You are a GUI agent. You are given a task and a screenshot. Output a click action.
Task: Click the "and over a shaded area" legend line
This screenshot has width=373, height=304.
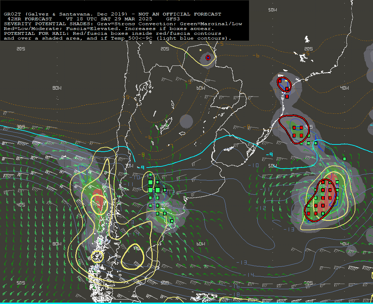coord(117,38)
